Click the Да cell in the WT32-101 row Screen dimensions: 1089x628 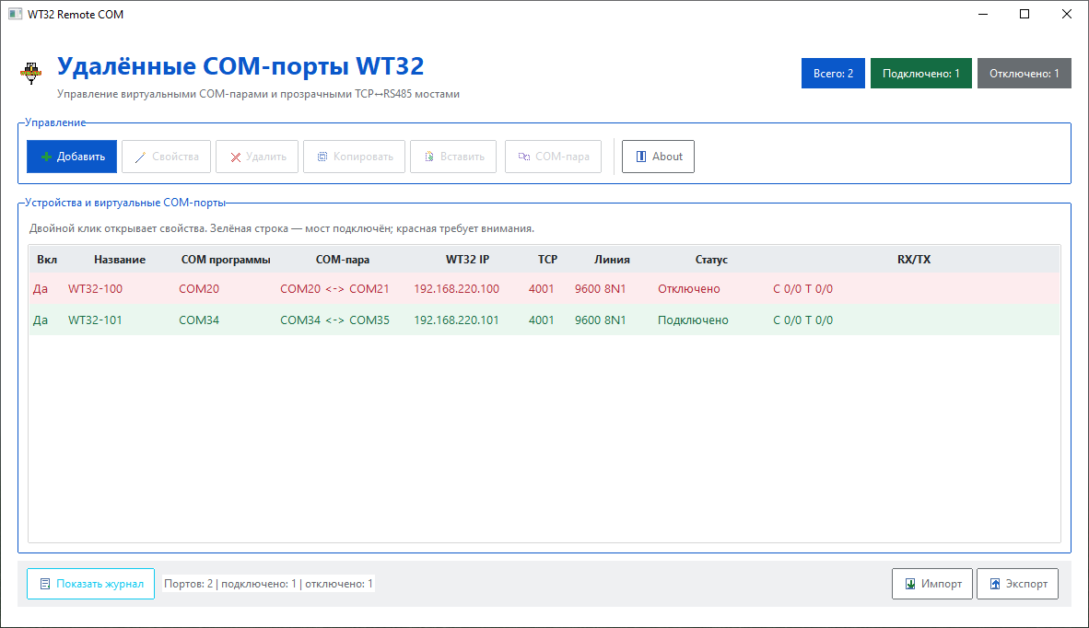coord(41,320)
